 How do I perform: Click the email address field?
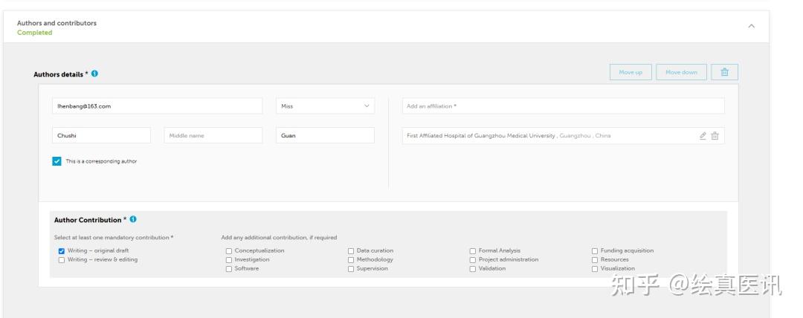(157, 106)
